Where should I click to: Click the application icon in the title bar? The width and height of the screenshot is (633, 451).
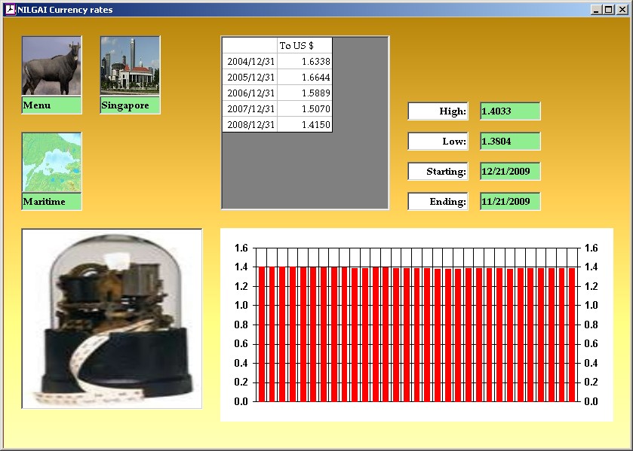(x=10, y=10)
